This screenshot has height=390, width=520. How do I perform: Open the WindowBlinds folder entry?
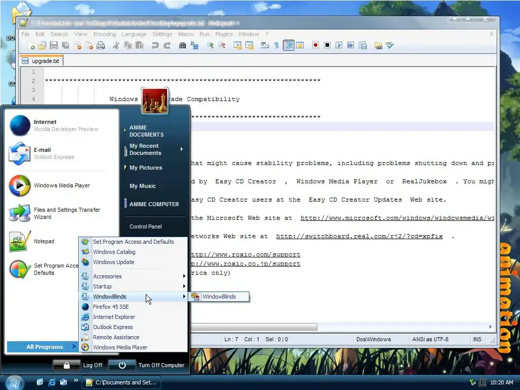click(x=134, y=297)
